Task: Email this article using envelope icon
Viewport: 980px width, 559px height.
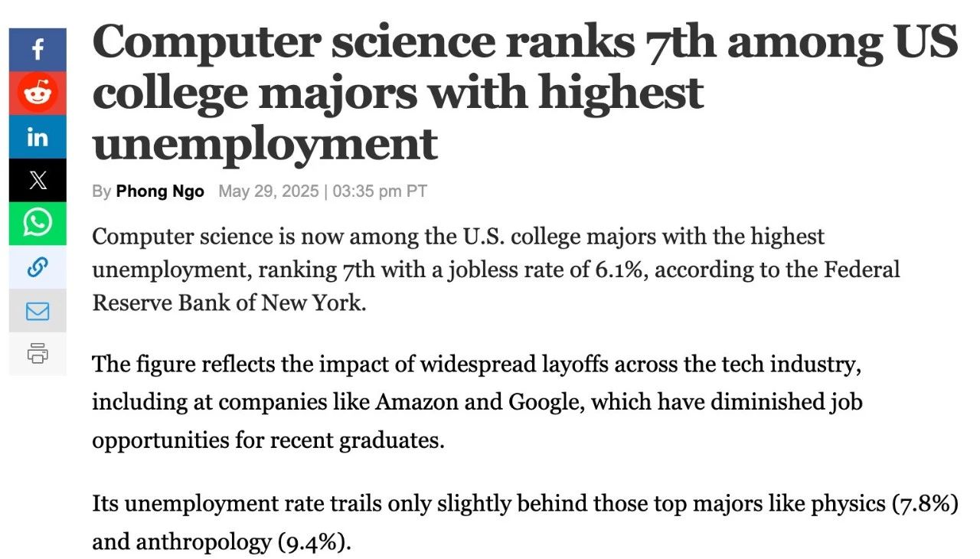Action: tap(38, 310)
